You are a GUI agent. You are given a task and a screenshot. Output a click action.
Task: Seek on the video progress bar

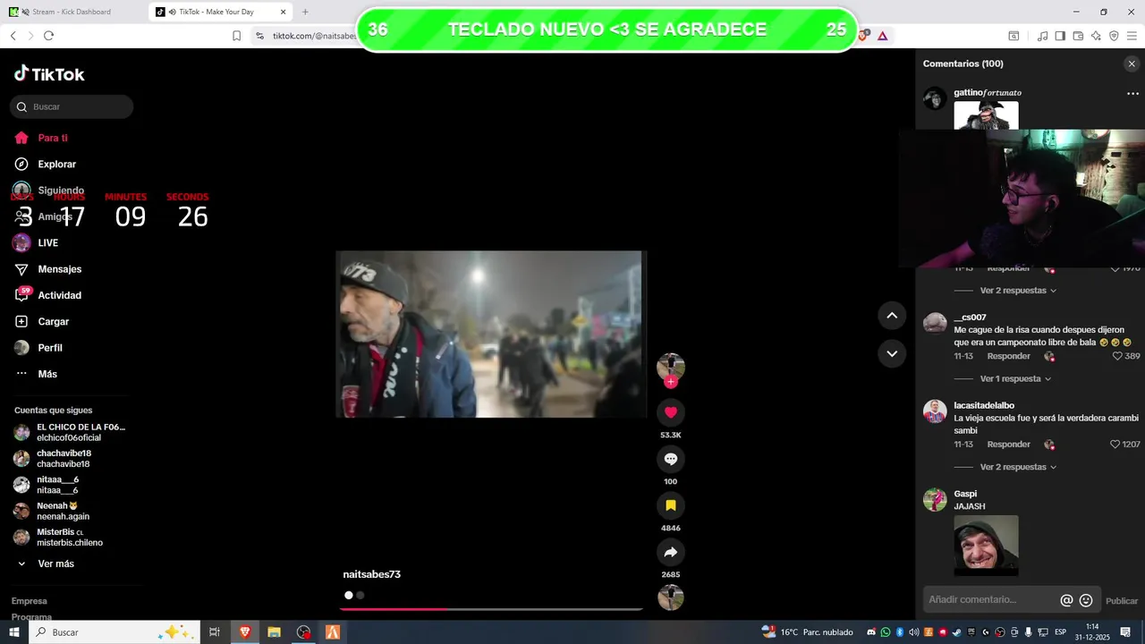click(x=491, y=609)
